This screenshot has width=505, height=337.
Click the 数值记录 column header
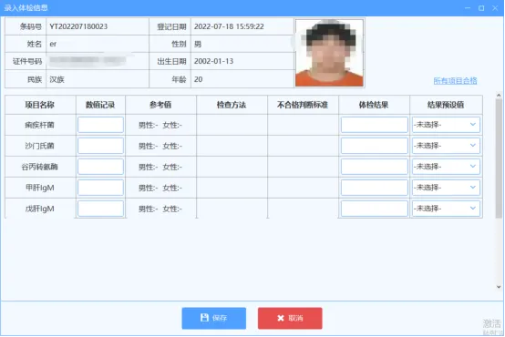100,105
